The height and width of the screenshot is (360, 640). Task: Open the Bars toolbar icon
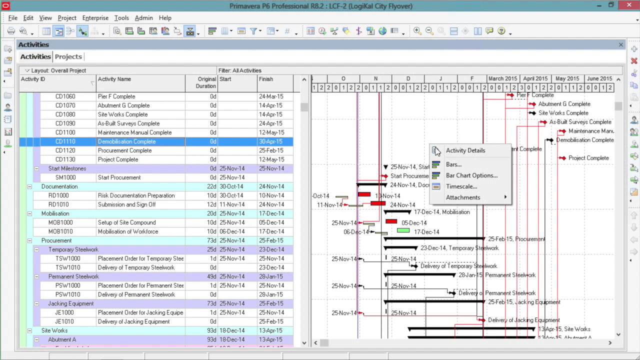click(212, 31)
